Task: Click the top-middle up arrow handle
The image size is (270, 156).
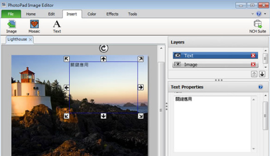Action: tap(103, 59)
